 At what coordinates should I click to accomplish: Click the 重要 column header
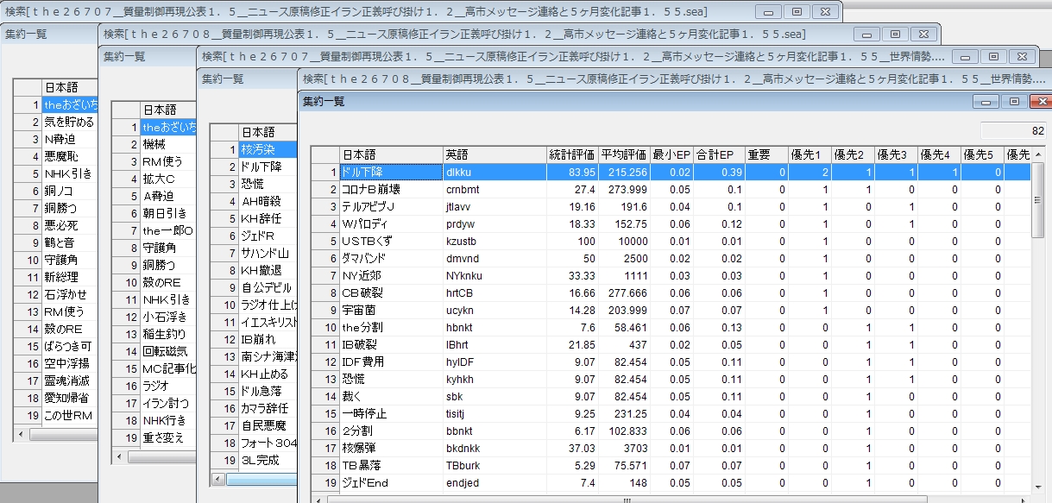coord(766,154)
